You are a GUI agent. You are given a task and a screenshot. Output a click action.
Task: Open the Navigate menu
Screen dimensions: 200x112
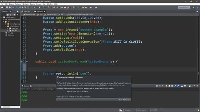click(26, 4)
